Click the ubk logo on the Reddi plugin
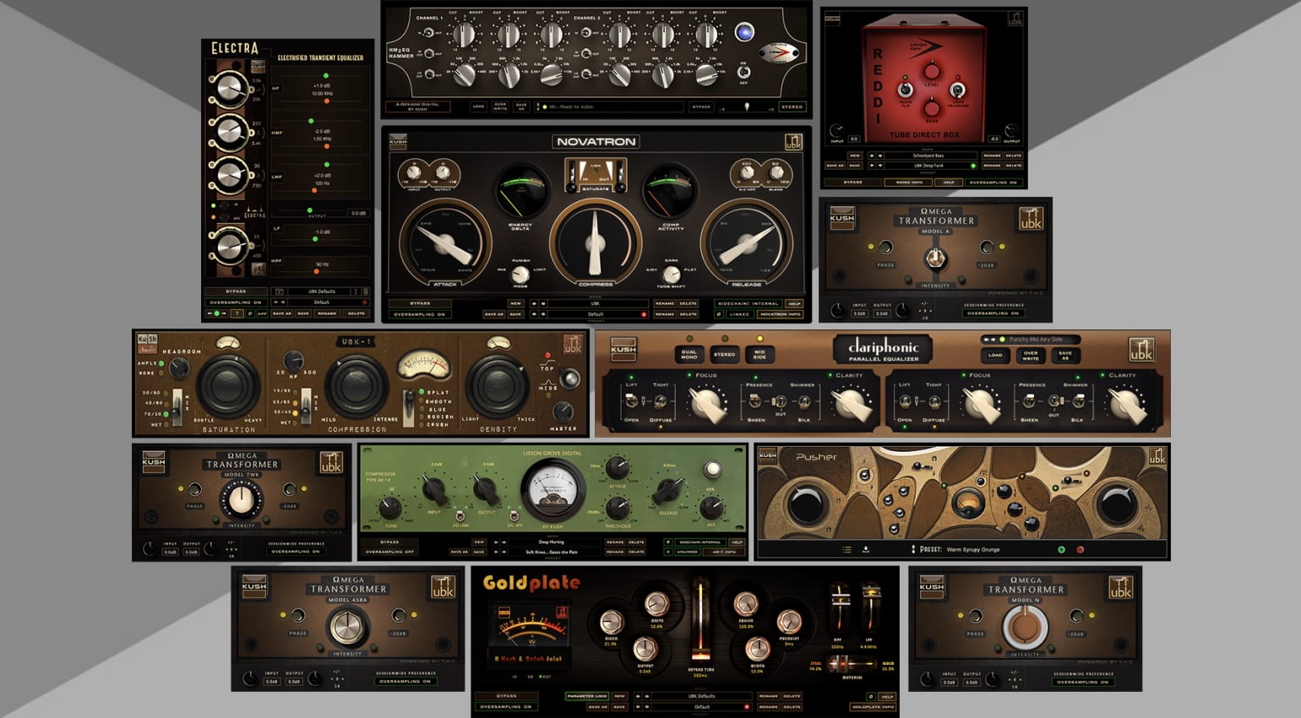 point(1015,18)
